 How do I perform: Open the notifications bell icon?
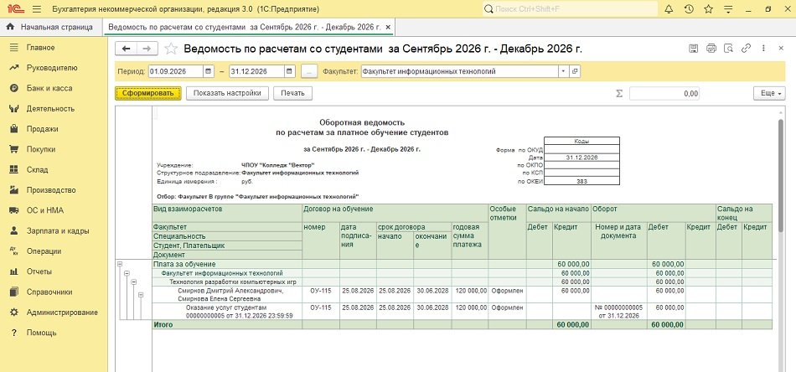point(669,9)
